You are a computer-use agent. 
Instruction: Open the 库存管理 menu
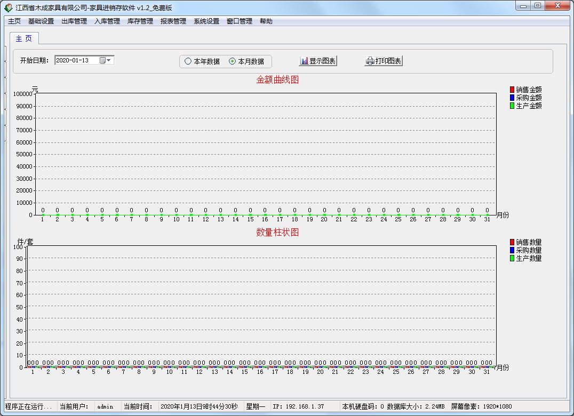(140, 21)
